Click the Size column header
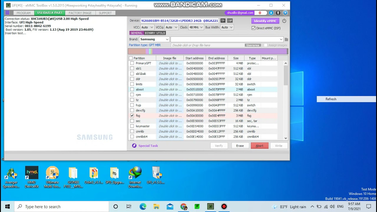 (236, 58)
